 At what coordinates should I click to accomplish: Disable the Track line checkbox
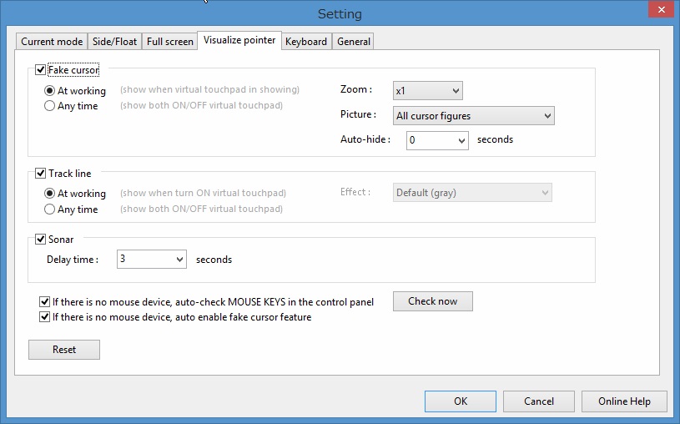(x=41, y=174)
